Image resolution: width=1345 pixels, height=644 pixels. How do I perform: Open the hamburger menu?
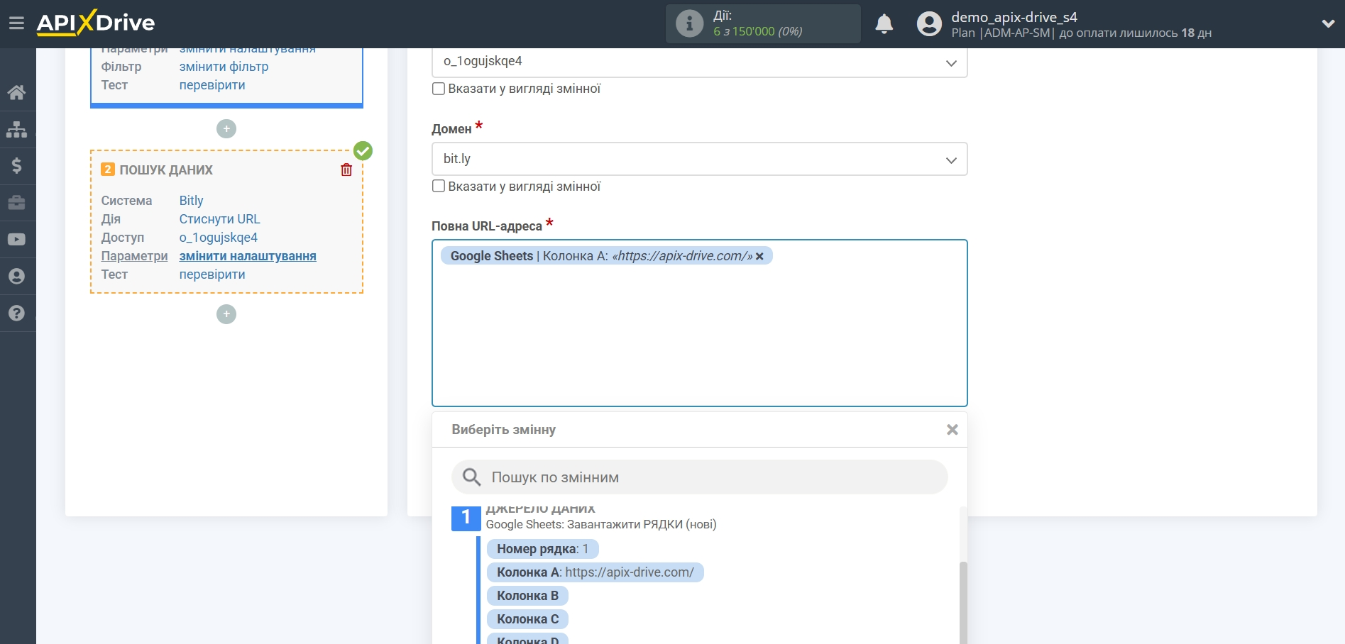pyautogui.click(x=16, y=23)
